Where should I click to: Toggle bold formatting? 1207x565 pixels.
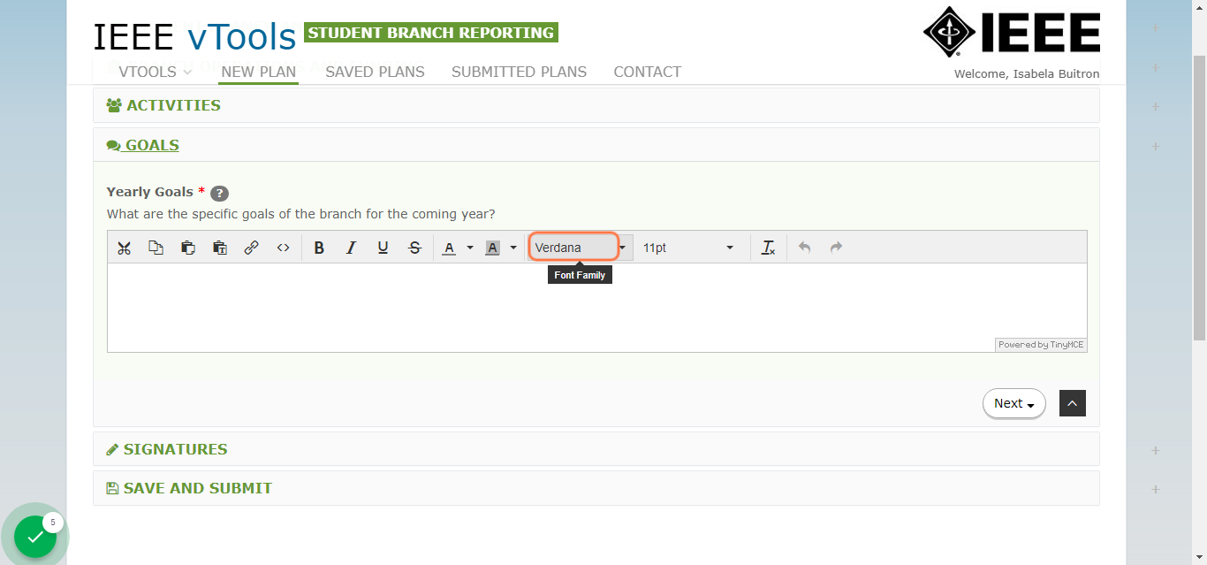click(x=319, y=248)
